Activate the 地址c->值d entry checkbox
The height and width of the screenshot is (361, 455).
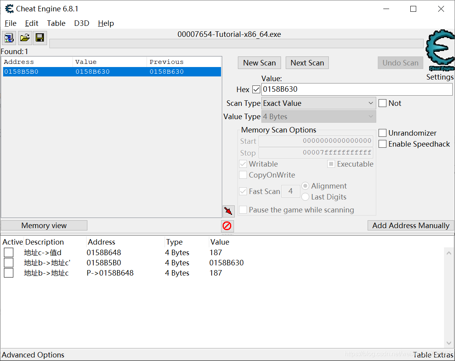click(9, 252)
